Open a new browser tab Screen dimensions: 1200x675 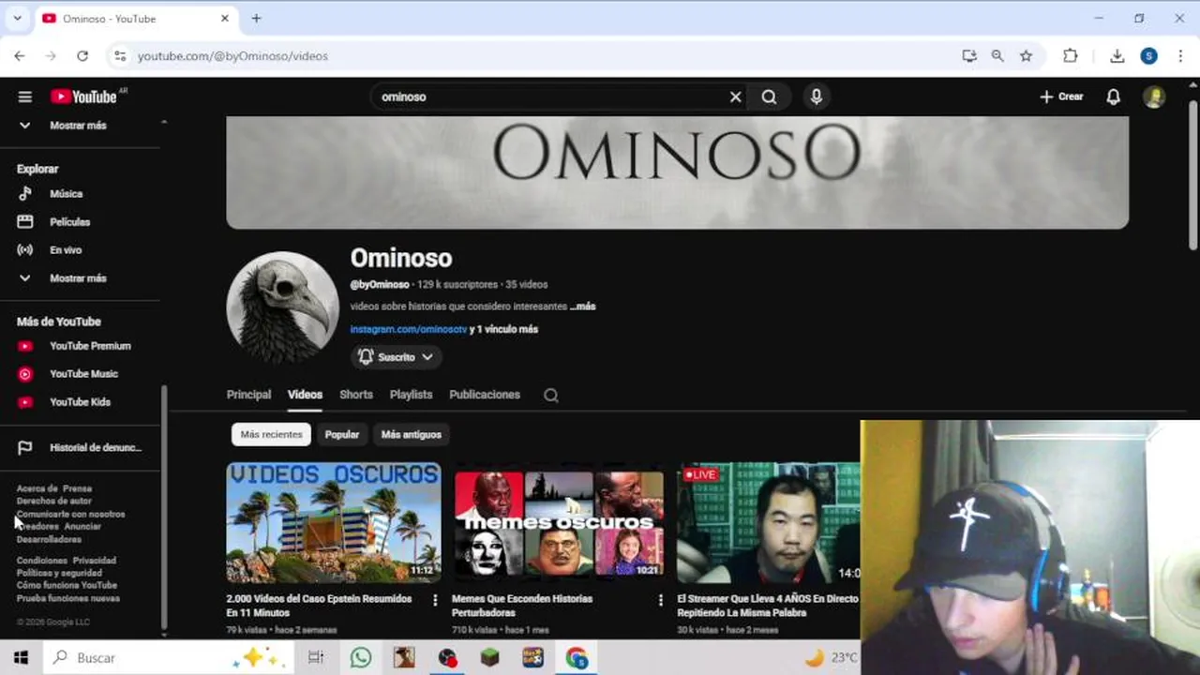click(256, 19)
